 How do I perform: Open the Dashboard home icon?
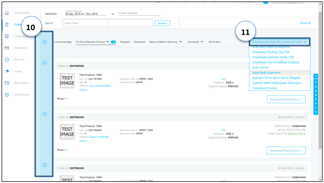(7, 13)
